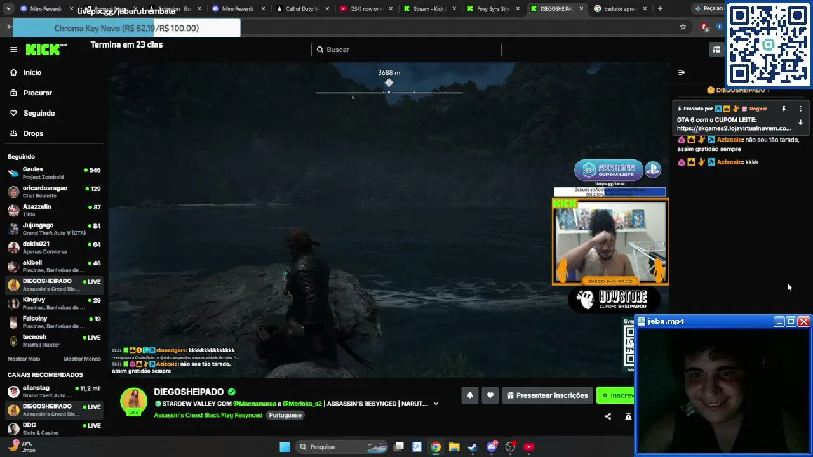The image size is (813, 457).
Task: Open a new browser tab
Action: [660, 9]
